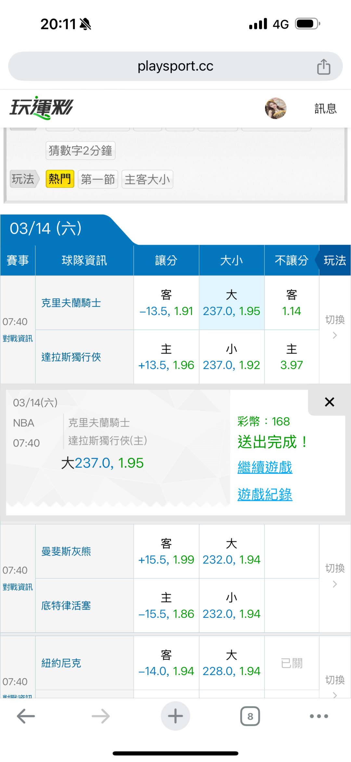Choose 客 1.14 moneyline
The height and width of the screenshot is (762, 351).
[x=292, y=303]
